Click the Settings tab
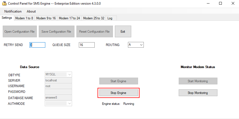The width and height of the screenshot is (239, 119). coord(7,18)
